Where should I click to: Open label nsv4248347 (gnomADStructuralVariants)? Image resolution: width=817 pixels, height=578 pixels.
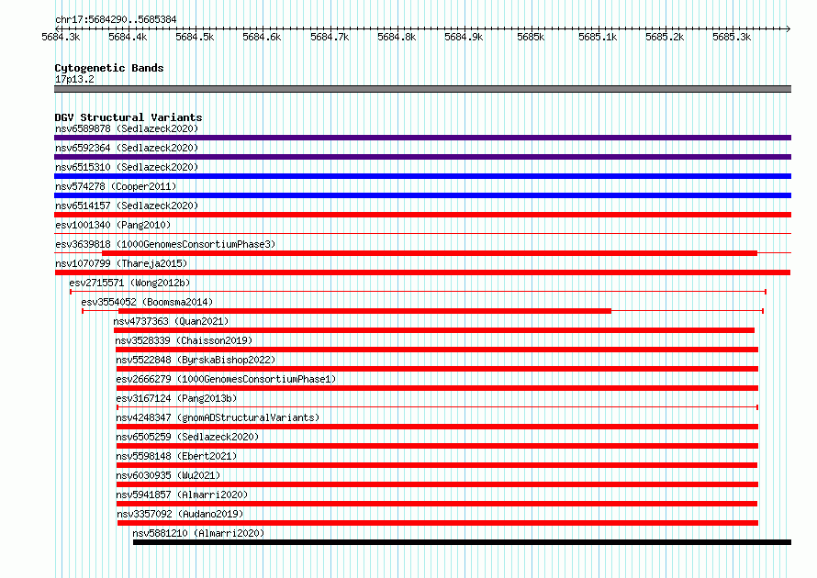218,417
